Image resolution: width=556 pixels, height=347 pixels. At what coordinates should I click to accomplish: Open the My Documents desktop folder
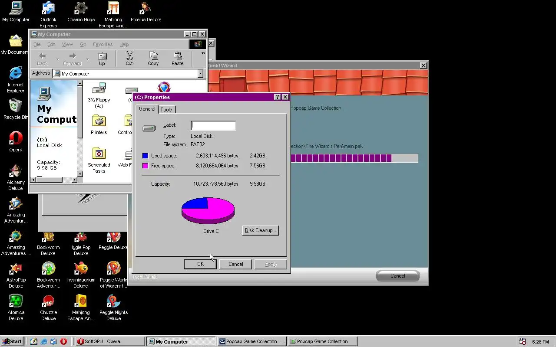click(15, 44)
